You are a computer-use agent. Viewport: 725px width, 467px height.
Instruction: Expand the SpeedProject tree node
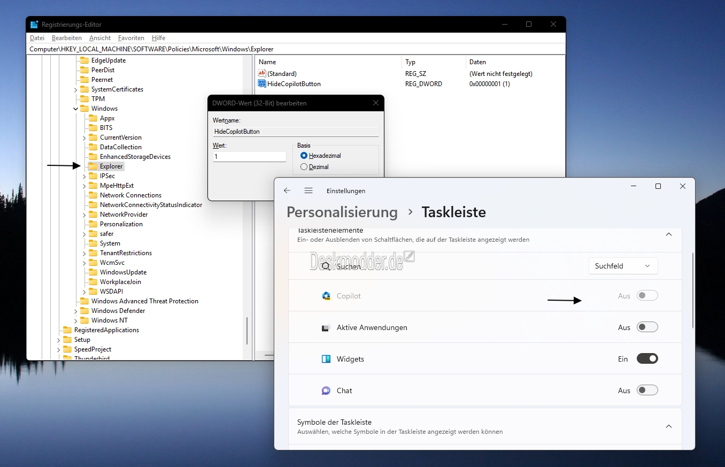click(x=59, y=349)
